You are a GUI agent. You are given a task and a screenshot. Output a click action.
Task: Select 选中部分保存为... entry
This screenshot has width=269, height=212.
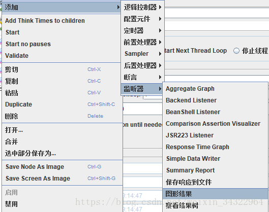pyautogui.click(x=62, y=153)
